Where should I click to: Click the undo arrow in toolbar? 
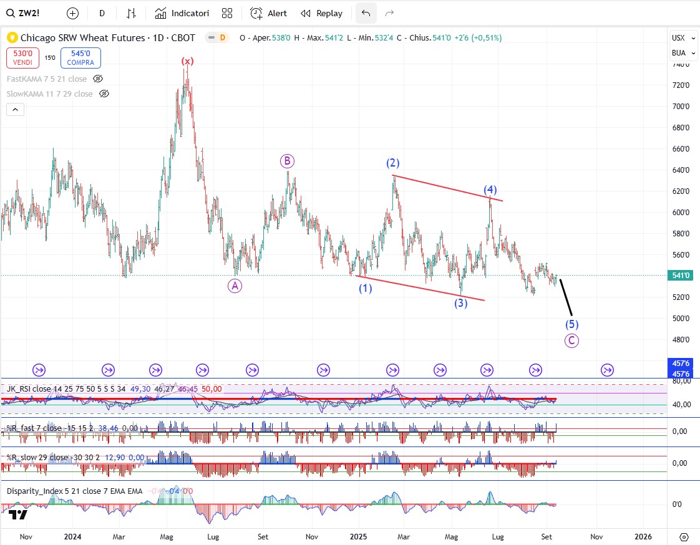coord(366,13)
